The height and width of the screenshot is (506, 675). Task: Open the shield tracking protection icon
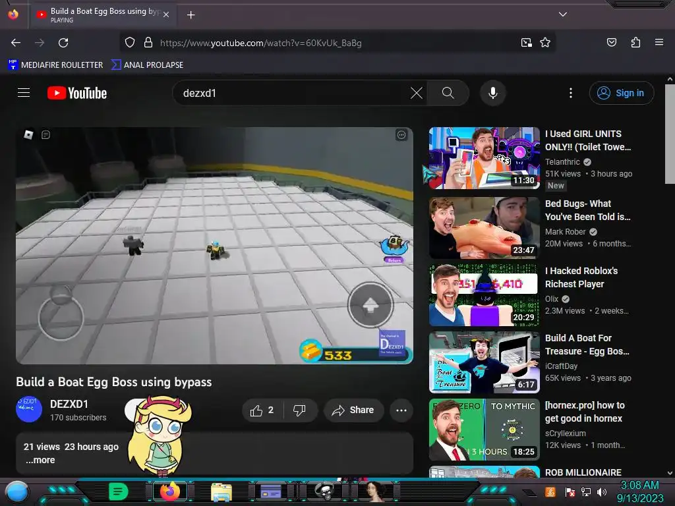pos(130,43)
